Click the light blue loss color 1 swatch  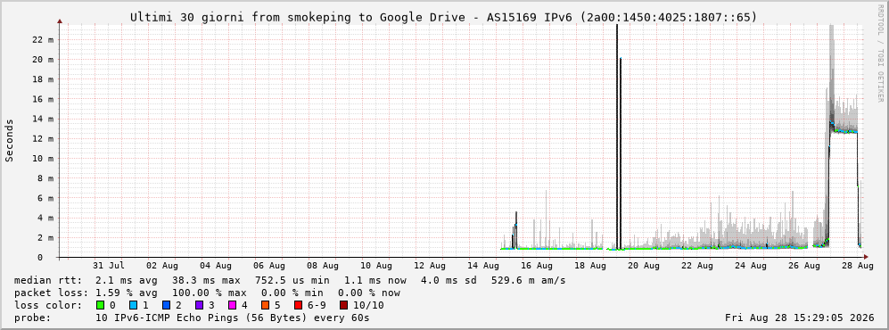coord(133,306)
